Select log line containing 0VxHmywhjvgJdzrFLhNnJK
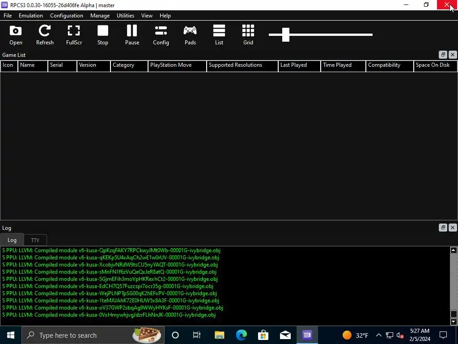Viewport: 458px width, 344px height. pyautogui.click(x=109, y=315)
